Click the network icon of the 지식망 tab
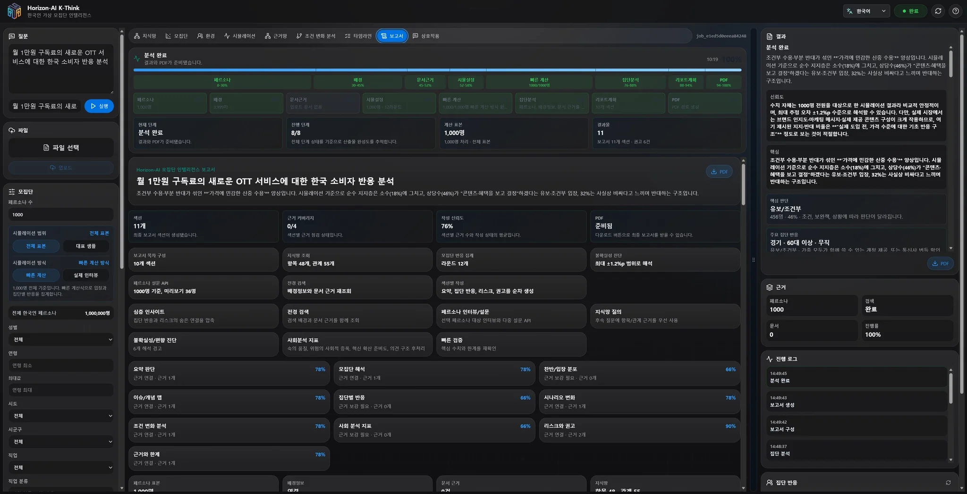The image size is (967, 494). [137, 36]
